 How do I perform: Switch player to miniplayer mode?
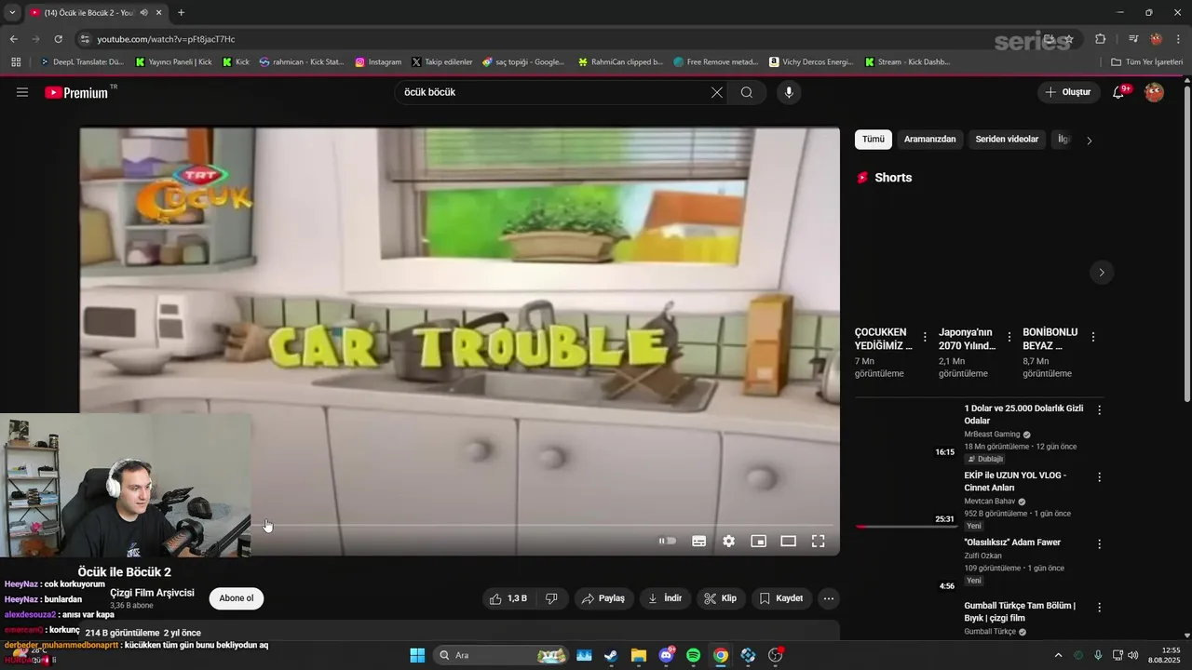[759, 541]
